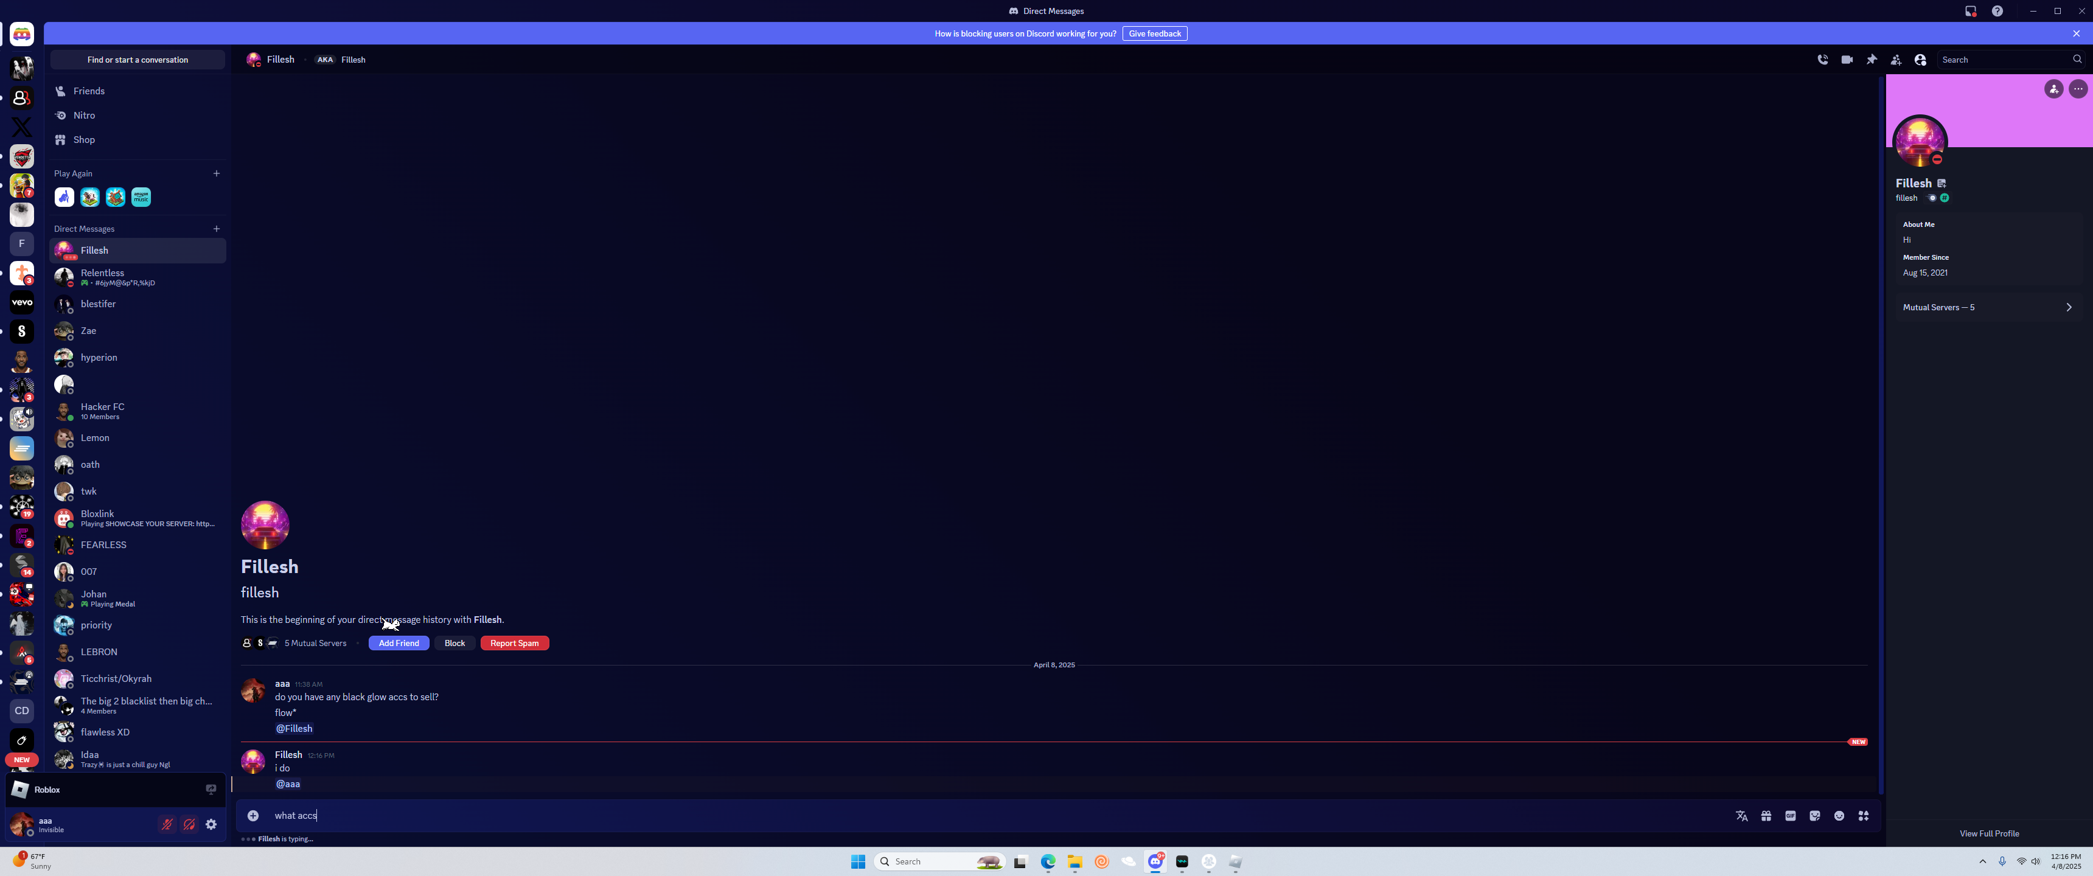Start a voice call with Fillesh

coord(1822,60)
